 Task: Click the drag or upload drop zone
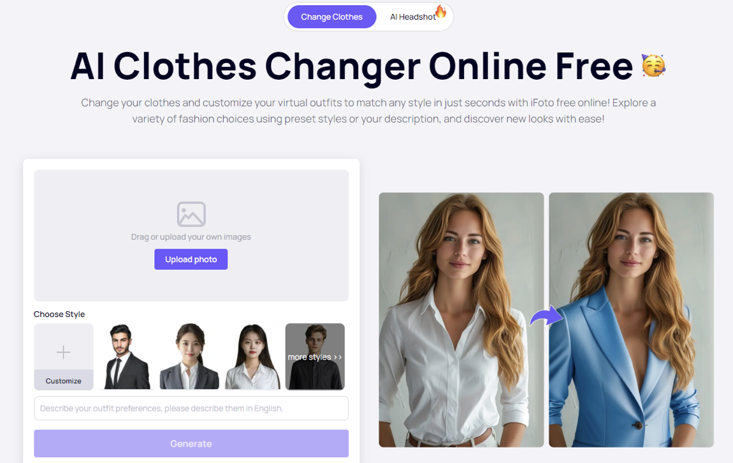[x=191, y=235]
